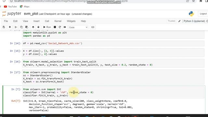Open browser extensions puzzle icon
Viewport: 208px width, 117px height.
coord(201,1)
